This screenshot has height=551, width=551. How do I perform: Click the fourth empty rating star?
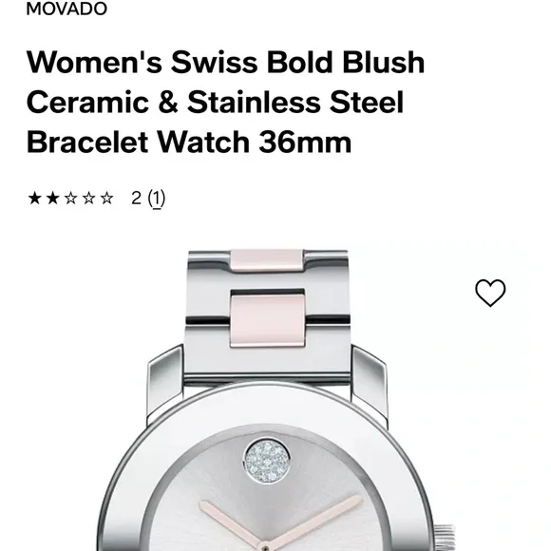[88, 199]
